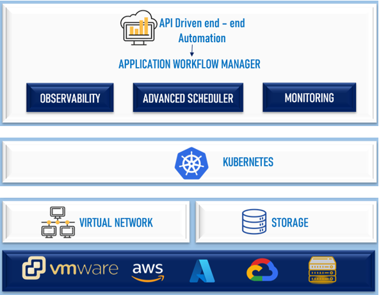Click the Observability button

pyautogui.click(x=70, y=98)
